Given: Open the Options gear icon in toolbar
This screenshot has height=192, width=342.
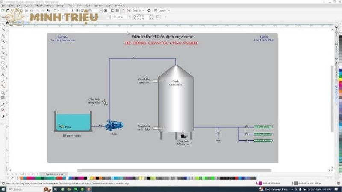Looking at the screenshot, I should [149, 10].
